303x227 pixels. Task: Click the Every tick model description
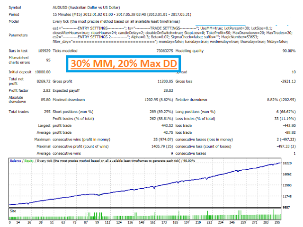116,21
